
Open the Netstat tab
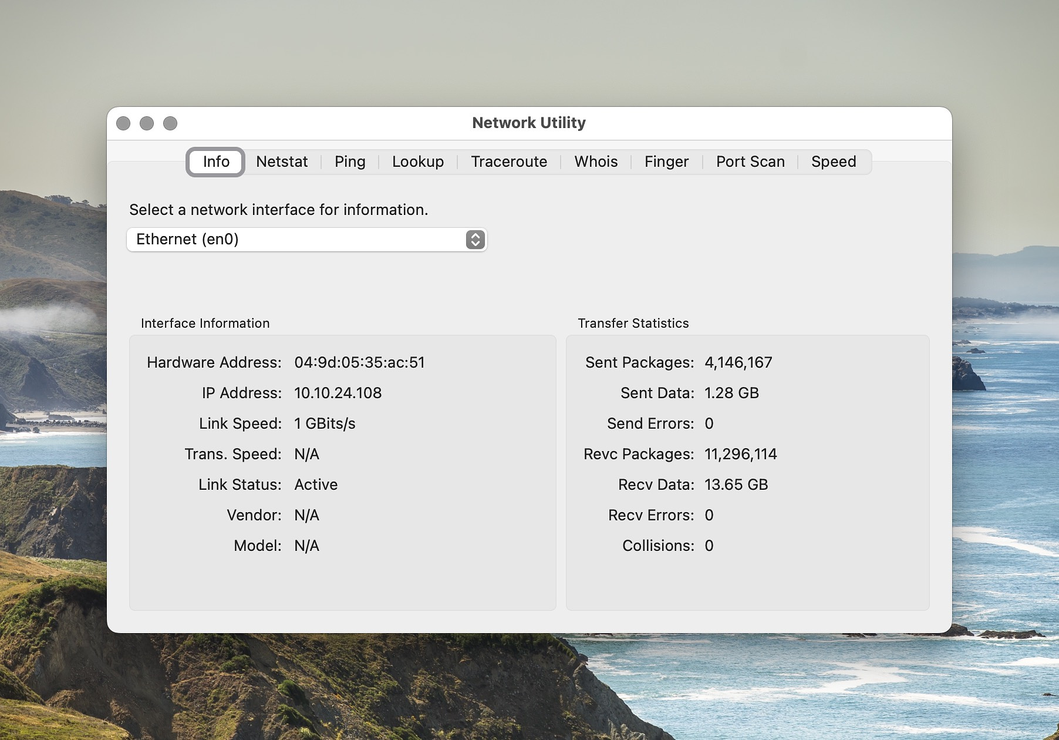click(282, 162)
